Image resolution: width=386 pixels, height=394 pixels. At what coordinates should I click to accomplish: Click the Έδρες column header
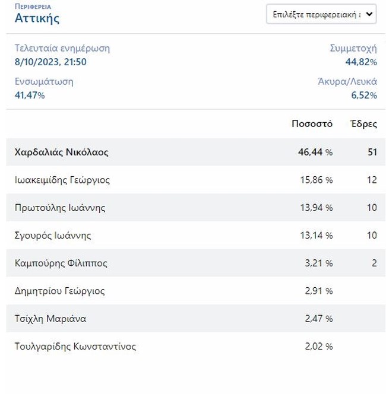pos(363,124)
